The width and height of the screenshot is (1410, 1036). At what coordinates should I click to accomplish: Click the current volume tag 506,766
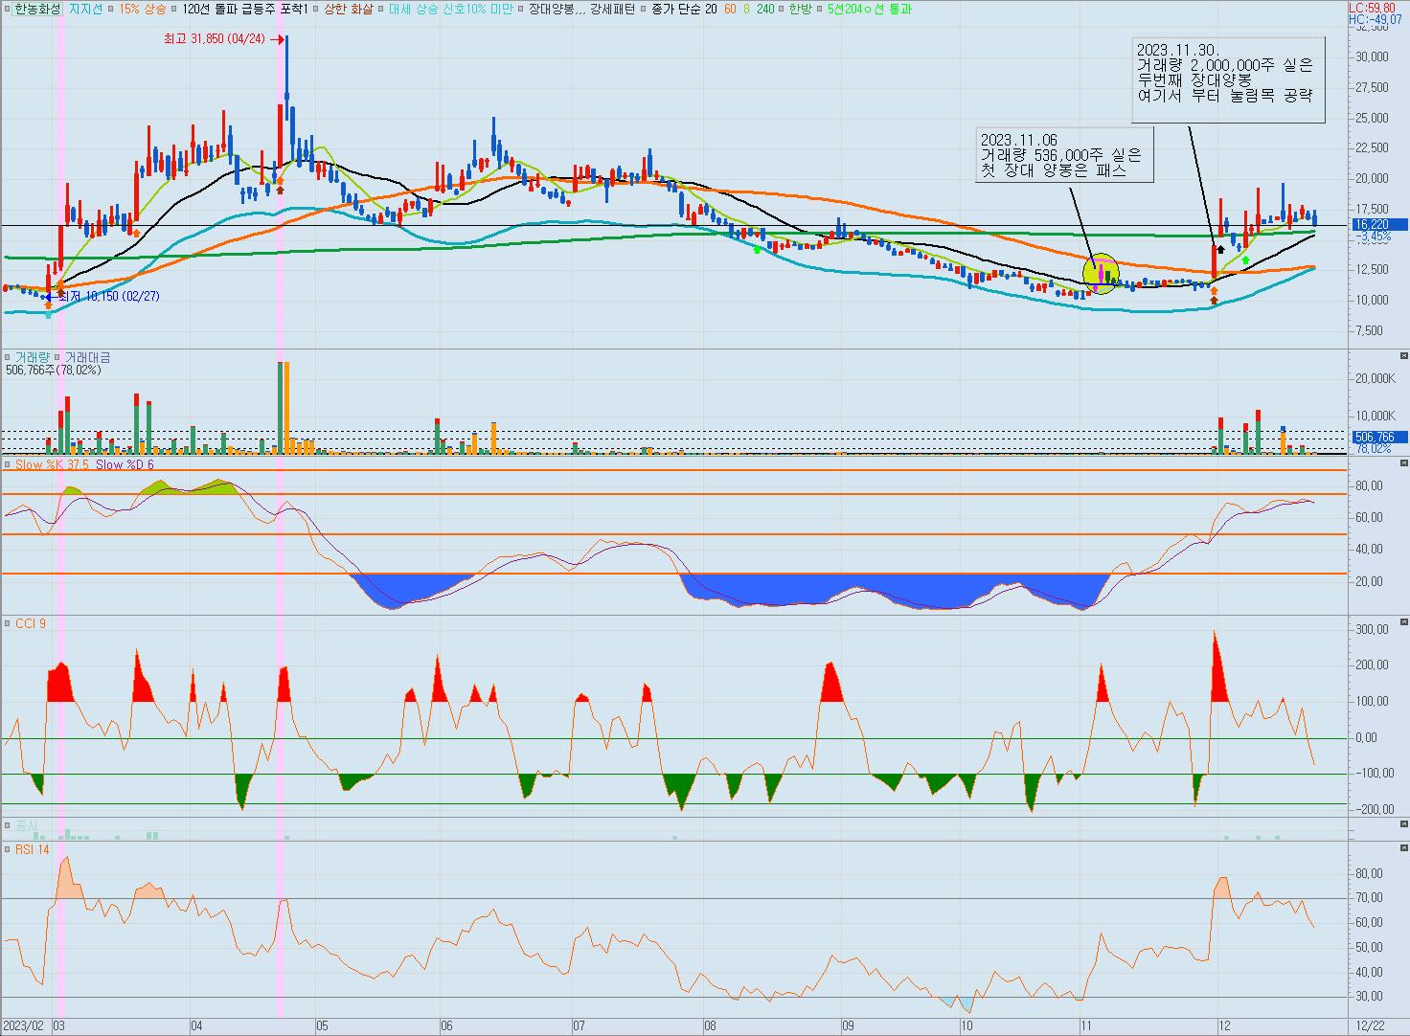[1379, 437]
